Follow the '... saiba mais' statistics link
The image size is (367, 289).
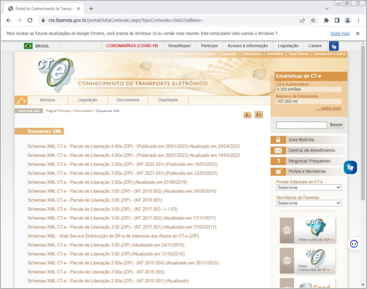tap(329, 108)
